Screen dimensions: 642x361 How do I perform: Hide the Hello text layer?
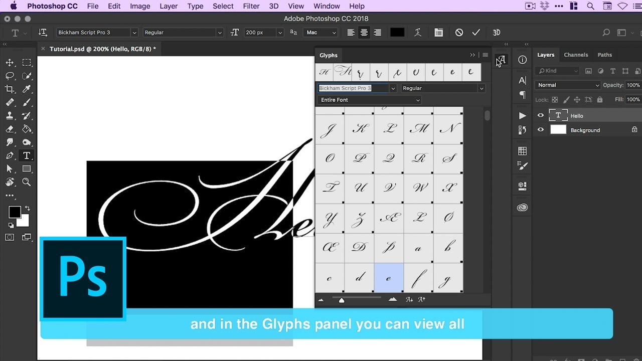[x=540, y=115]
